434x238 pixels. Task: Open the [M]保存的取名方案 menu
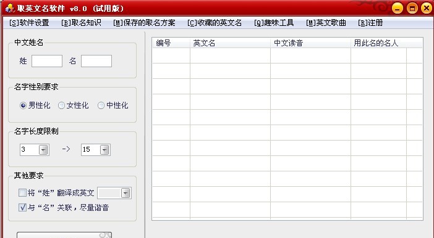click(x=144, y=23)
